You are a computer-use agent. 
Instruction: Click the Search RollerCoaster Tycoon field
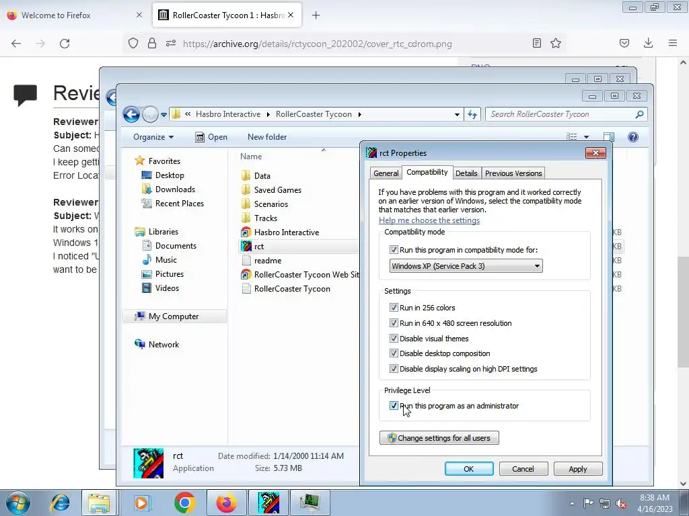tap(567, 114)
